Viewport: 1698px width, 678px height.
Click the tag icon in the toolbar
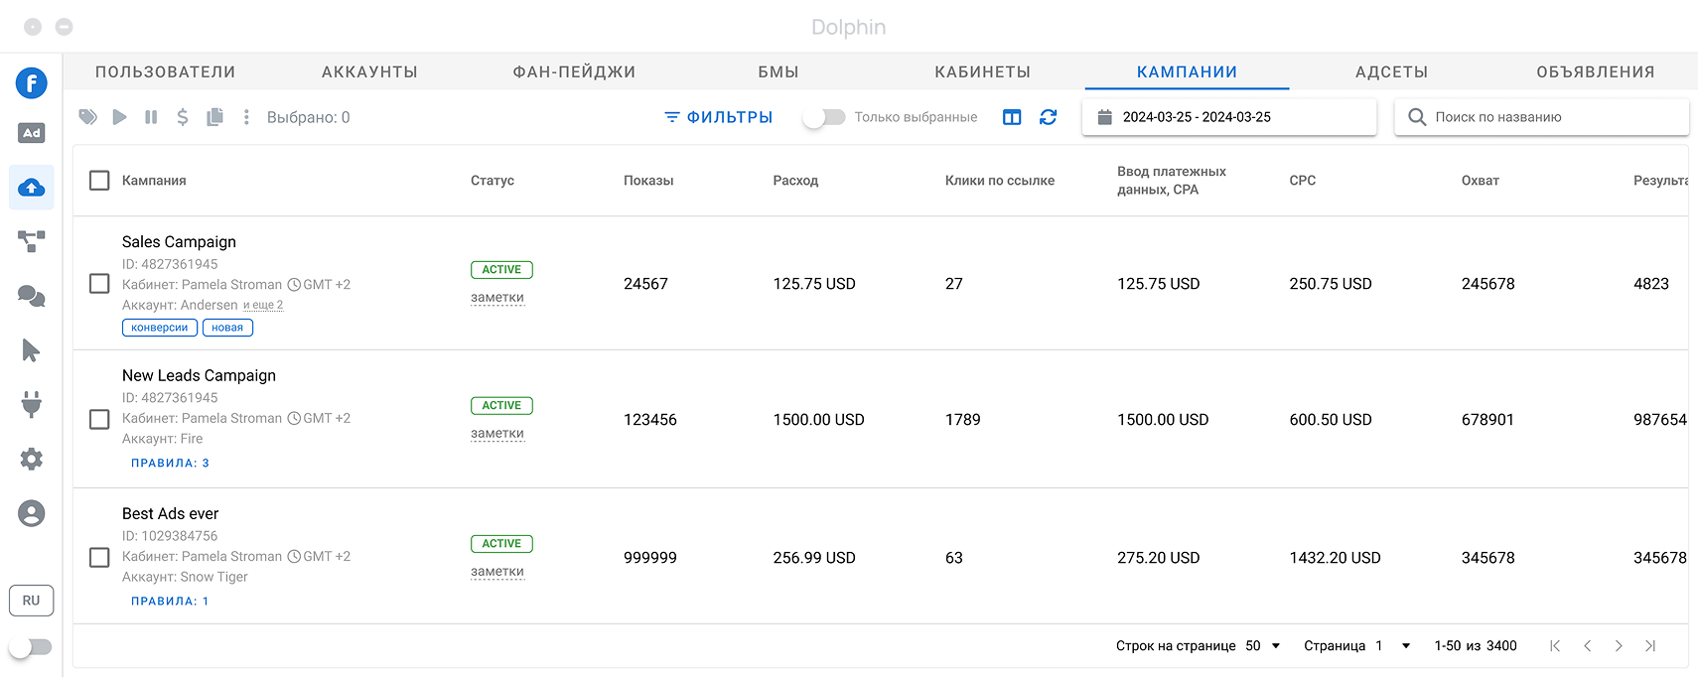[88, 117]
